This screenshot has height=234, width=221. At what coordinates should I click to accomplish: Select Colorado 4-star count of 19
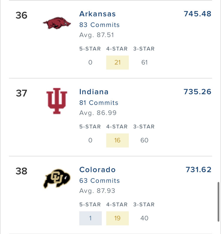[x=117, y=218]
